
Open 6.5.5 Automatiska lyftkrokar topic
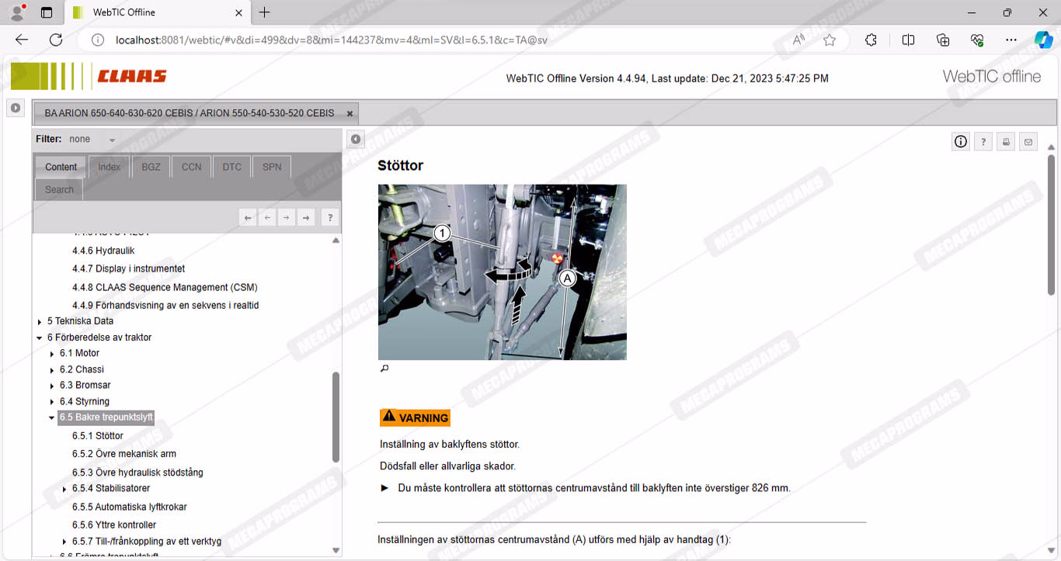tap(129, 507)
